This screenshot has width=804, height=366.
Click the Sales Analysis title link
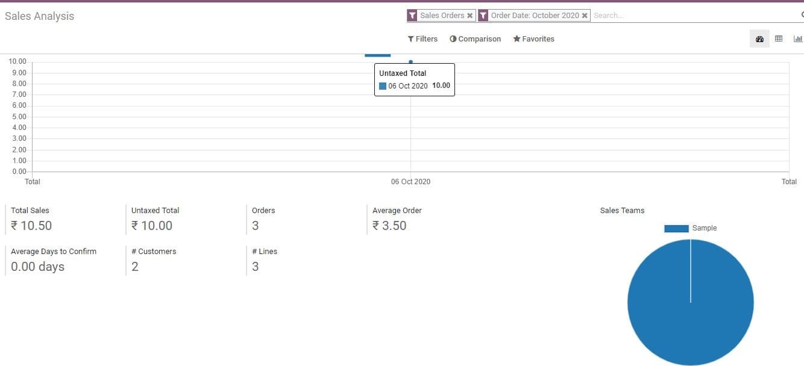(39, 16)
